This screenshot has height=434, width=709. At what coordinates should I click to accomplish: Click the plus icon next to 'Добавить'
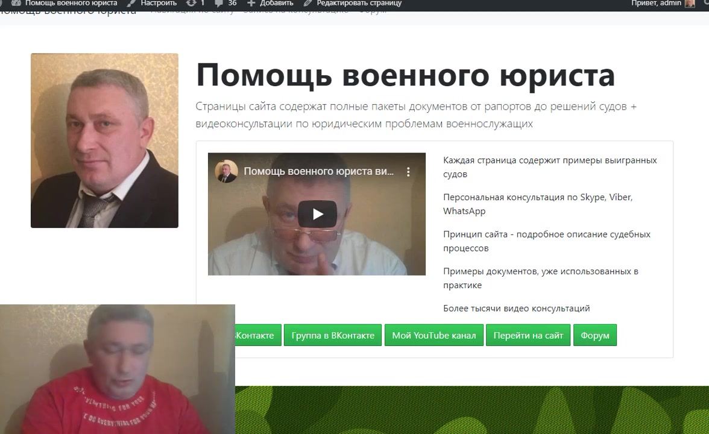pyautogui.click(x=251, y=3)
